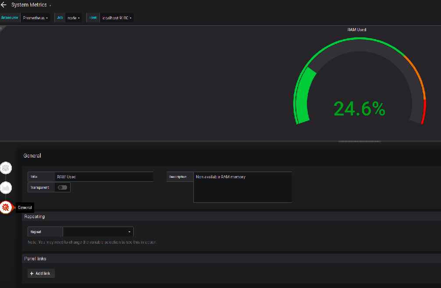Open the Visualization tab icon in sidebar

point(6,187)
